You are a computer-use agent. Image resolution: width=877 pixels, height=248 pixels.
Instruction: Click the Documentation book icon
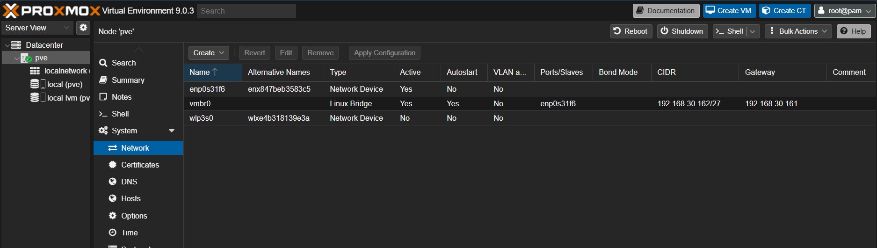point(640,10)
